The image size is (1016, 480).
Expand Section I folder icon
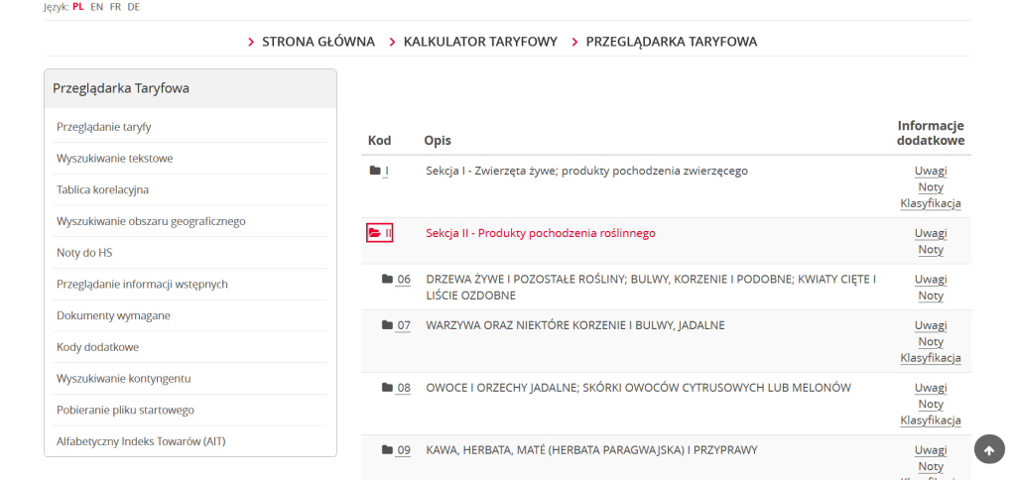coord(374,171)
